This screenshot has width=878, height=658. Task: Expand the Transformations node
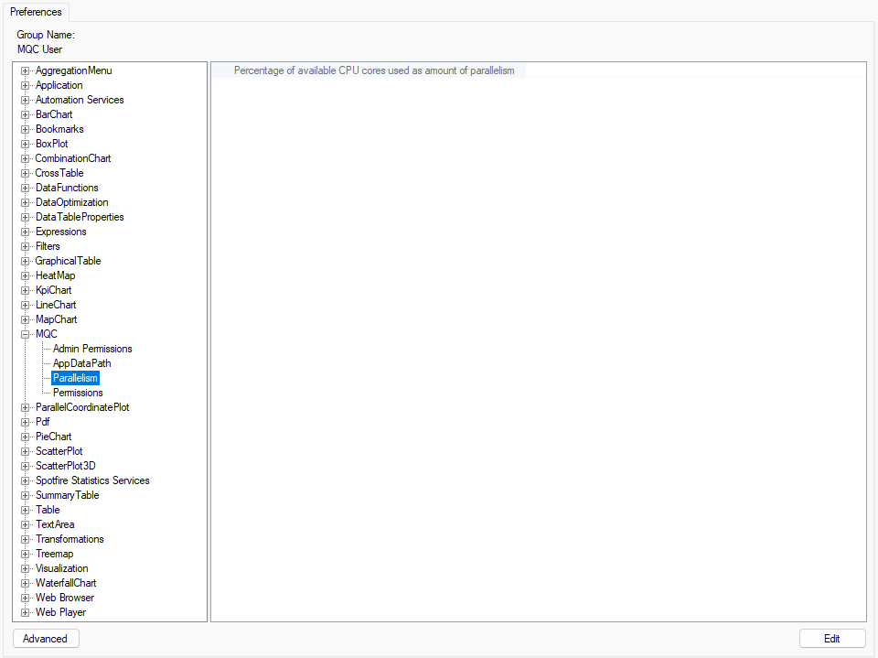[x=26, y=539]
